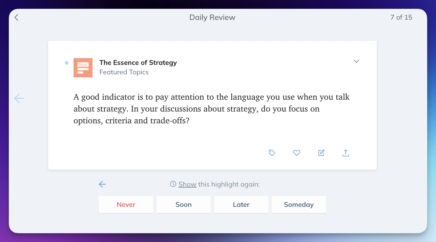436x242 pixels.
Task: Click the Featured Topics author label
Action: click(124, 72)
